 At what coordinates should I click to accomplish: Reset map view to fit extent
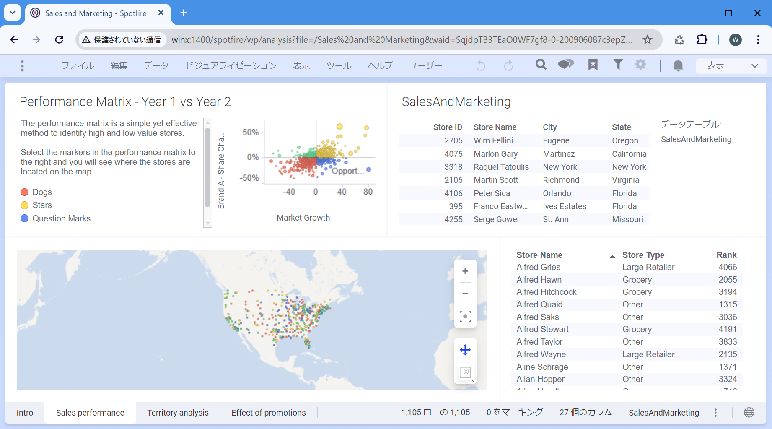coord(465,316)
